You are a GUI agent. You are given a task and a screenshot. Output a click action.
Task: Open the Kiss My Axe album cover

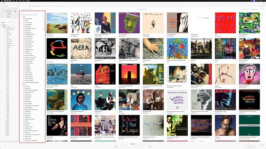pos(57,126)
